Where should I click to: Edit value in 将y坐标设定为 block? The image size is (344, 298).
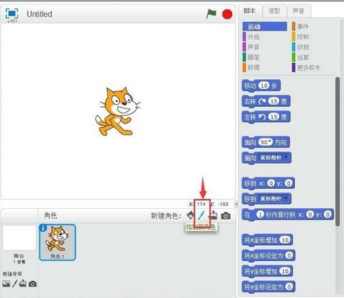(289, 287)
